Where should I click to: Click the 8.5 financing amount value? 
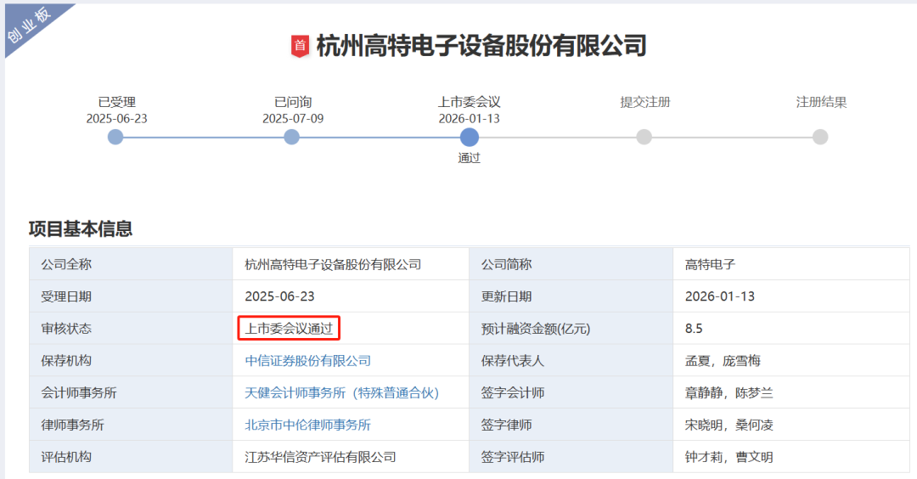point(694,329)
